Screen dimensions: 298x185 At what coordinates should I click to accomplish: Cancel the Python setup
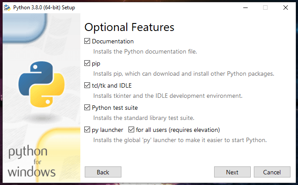272,172
